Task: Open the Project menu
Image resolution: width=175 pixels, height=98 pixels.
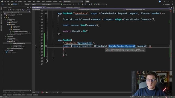Action: (20, 1)
